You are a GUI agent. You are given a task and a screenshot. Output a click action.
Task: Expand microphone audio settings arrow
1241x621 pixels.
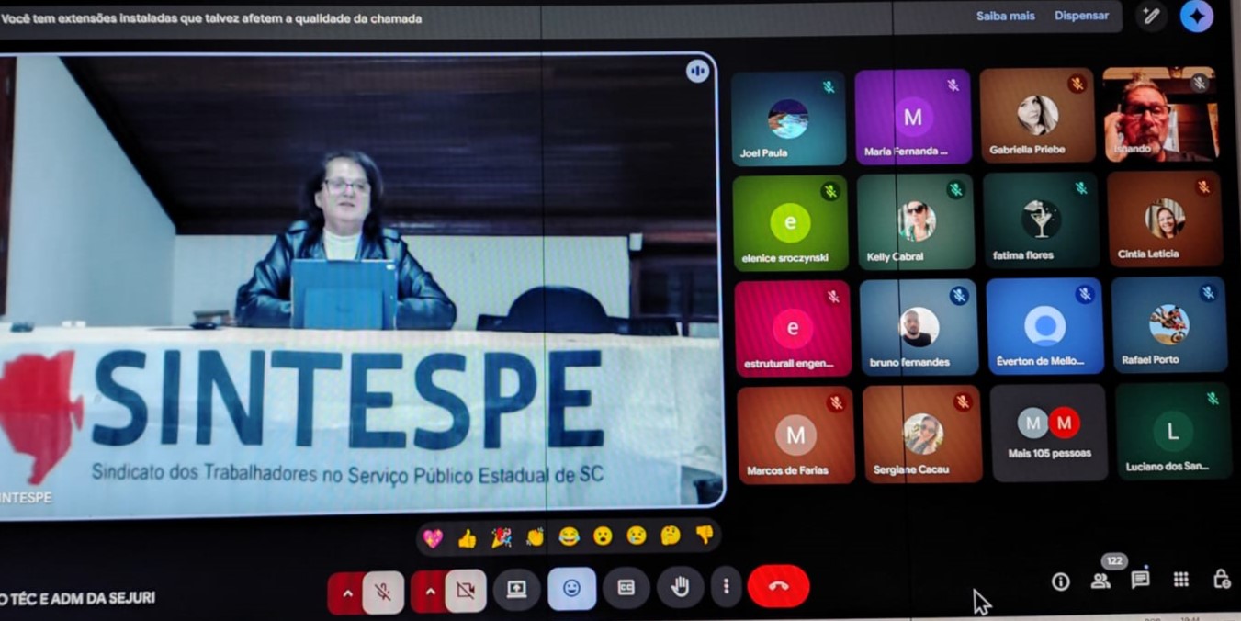tap(346, 593)
